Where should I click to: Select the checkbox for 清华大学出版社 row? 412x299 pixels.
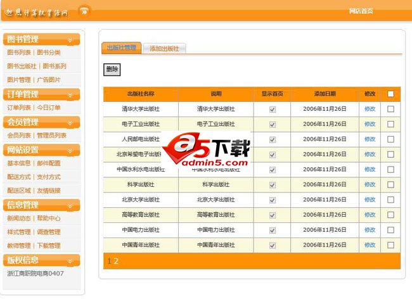390,109
